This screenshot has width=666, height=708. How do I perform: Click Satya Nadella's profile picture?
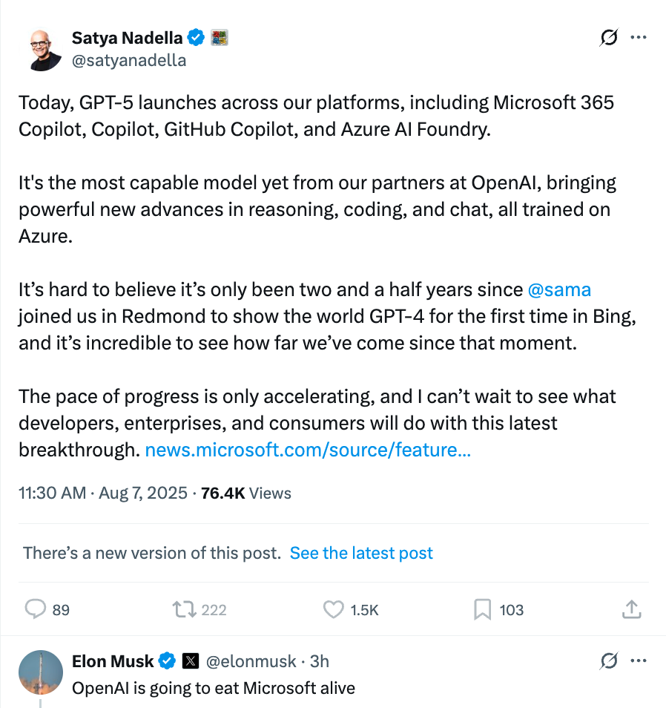45,50
